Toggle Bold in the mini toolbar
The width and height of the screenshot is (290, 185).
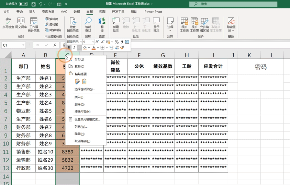pos(69,48)
